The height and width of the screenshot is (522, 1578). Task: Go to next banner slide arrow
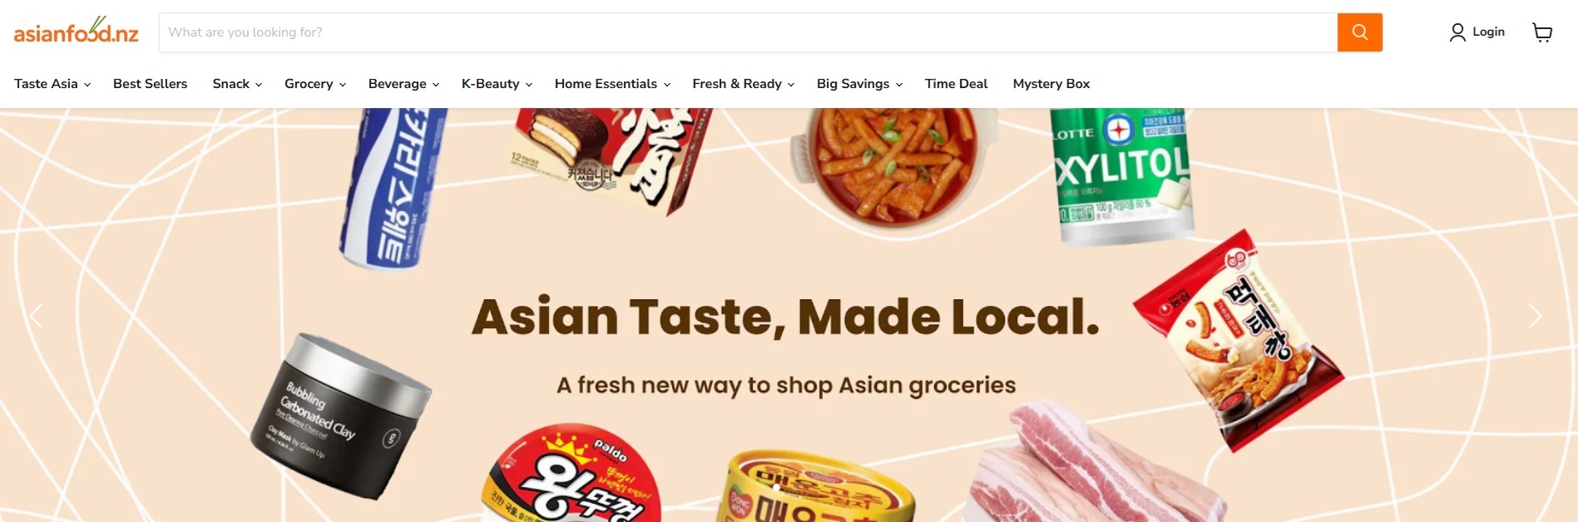(x=1535, y=316)
